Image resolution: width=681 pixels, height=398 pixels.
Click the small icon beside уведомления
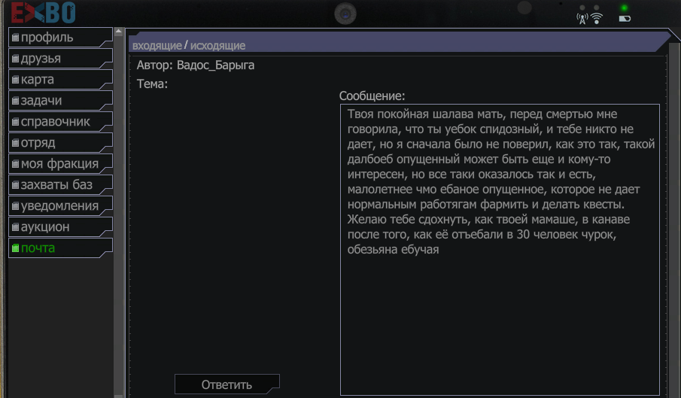pyautogui.click(x=15, y=206)
